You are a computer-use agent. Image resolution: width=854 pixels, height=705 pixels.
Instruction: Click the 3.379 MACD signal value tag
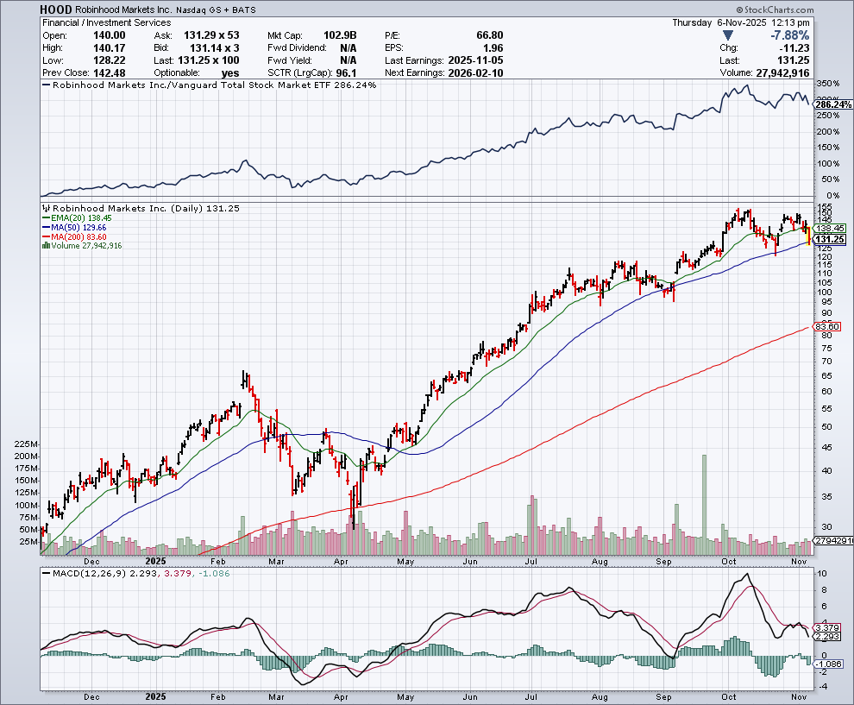click(x=827, y=627)
